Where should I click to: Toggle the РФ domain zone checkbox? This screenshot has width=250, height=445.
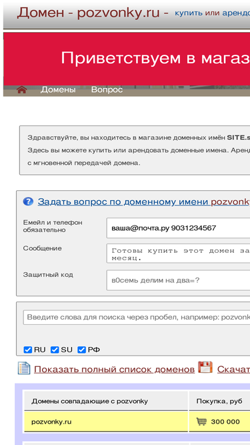(81, 350)
